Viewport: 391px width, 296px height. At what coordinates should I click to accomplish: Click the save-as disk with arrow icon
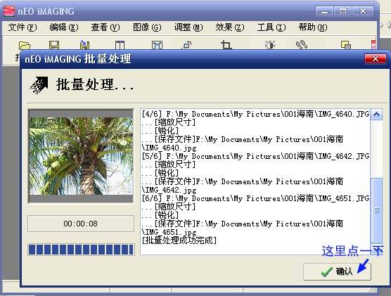(x=84, y=44)
